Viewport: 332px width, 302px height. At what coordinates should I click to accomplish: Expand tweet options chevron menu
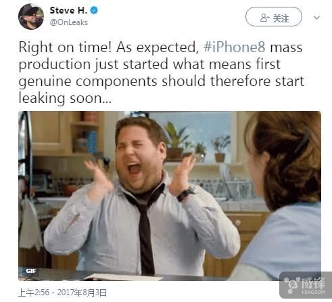[x=316, y=18]
